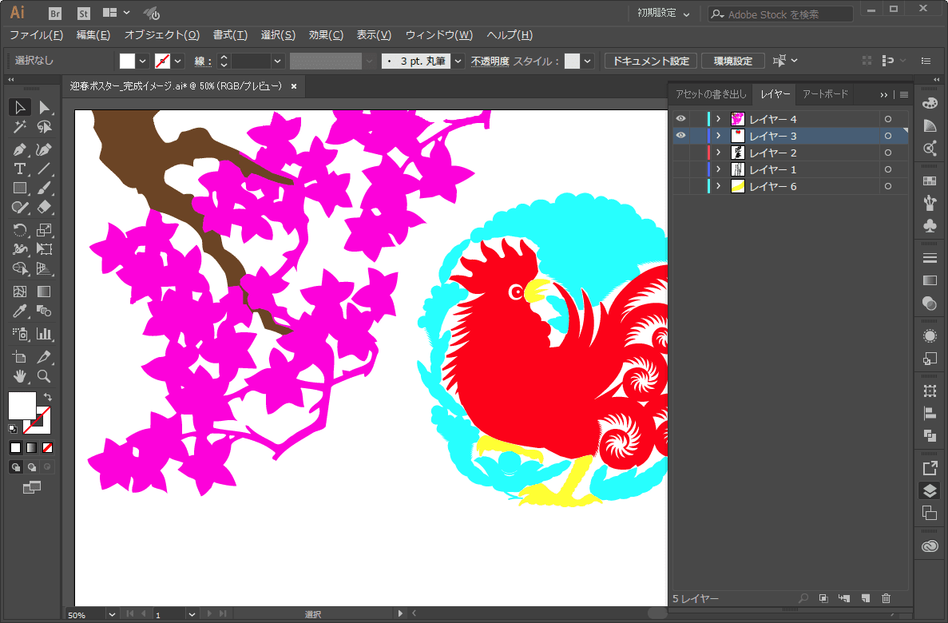This screenshot has width=948, height=623.
Task: Close the 迎春ポスター document tab
Action: (294, 86)
